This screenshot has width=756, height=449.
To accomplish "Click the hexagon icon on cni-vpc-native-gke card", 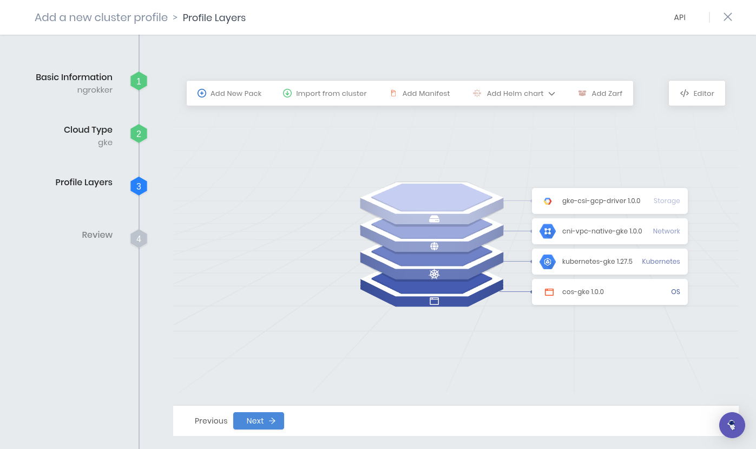I will coord(547,231).
